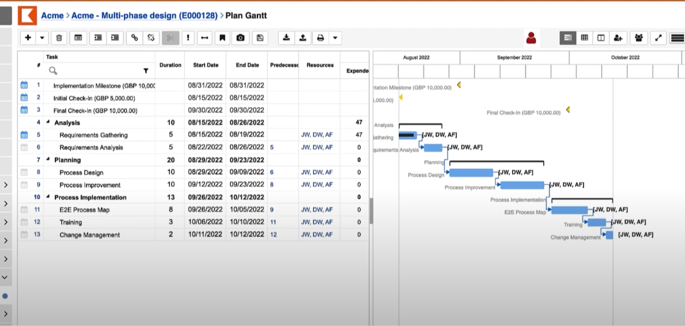Switch to grid table view
Screen dimensions: 685x326
pos(584,38)
